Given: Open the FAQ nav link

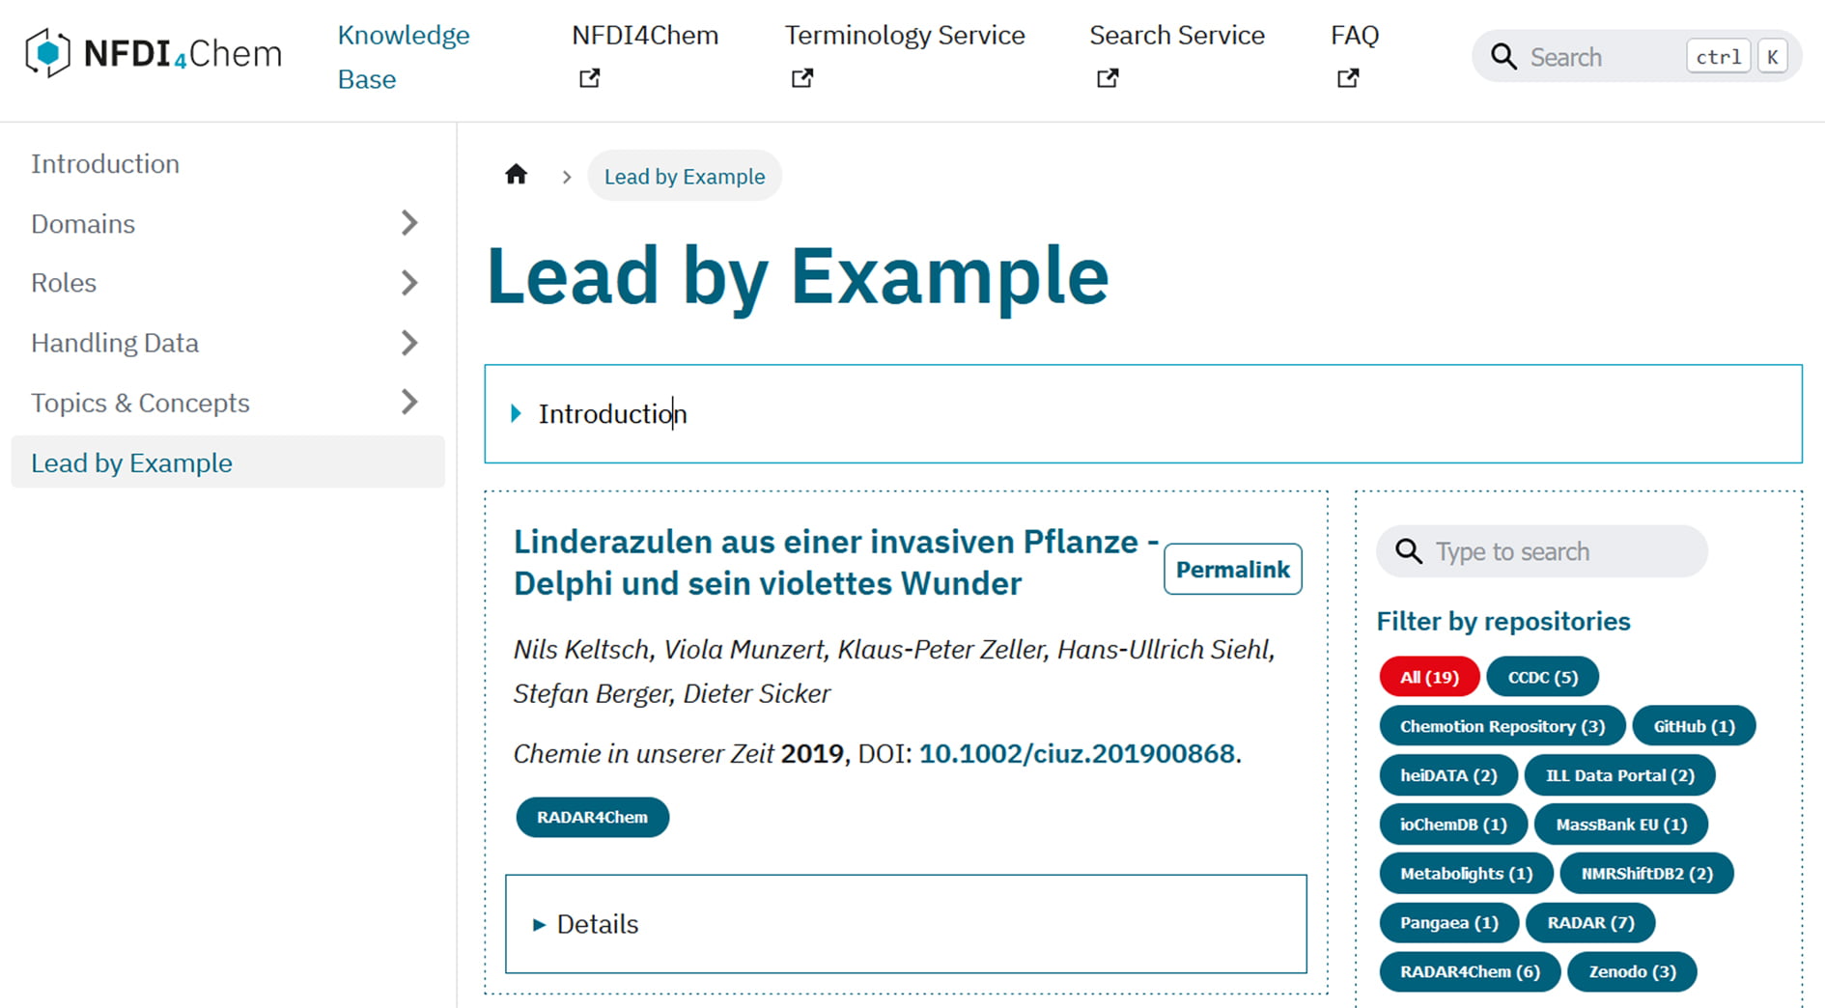Looking at the screenshot, I should coord(1355,36).
